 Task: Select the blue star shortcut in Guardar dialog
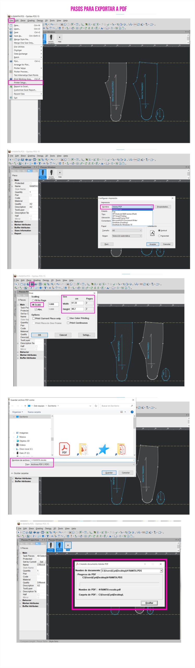coord(103,449)
